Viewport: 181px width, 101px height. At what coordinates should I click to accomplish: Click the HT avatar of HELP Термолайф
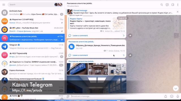5,55
